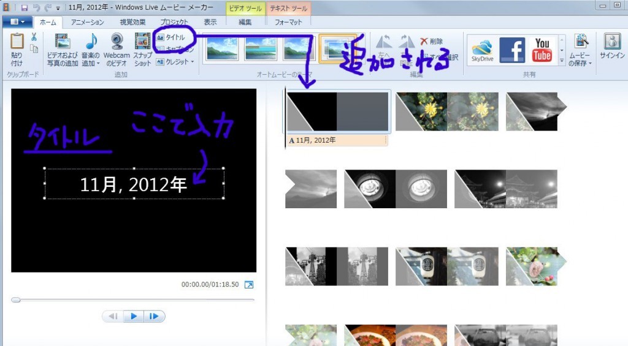The height and width of the screenshot is (346, 628).
Task: Click the cut scissors icon
Action: tap(34, 37)
